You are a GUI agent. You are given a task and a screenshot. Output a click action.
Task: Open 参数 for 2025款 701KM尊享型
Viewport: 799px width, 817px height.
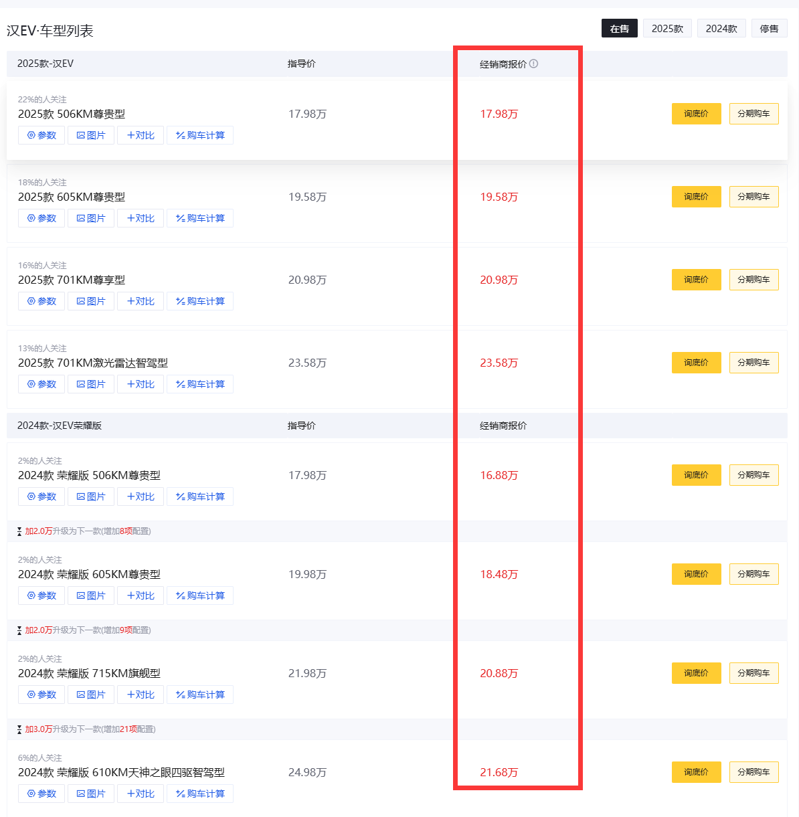click(x=41, y=301)
